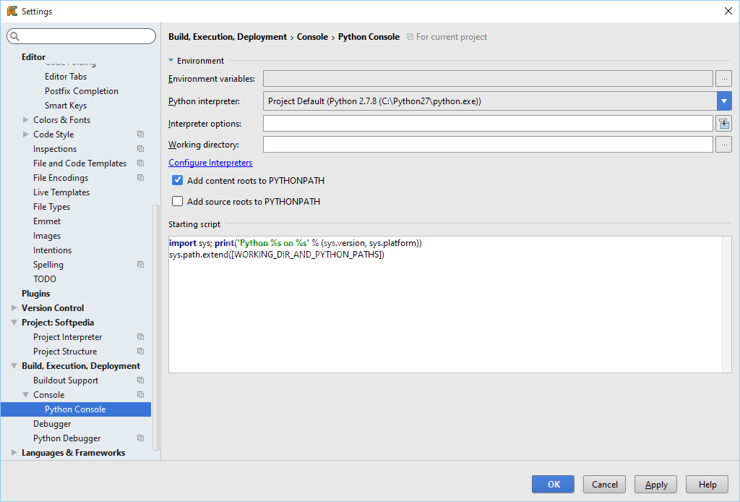Expand Languages & Frameworks node
The image size is (740, 502).
click(14, 452)
